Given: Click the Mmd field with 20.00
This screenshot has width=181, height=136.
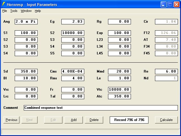Looking at the screenshot, I should pos(119,71).
